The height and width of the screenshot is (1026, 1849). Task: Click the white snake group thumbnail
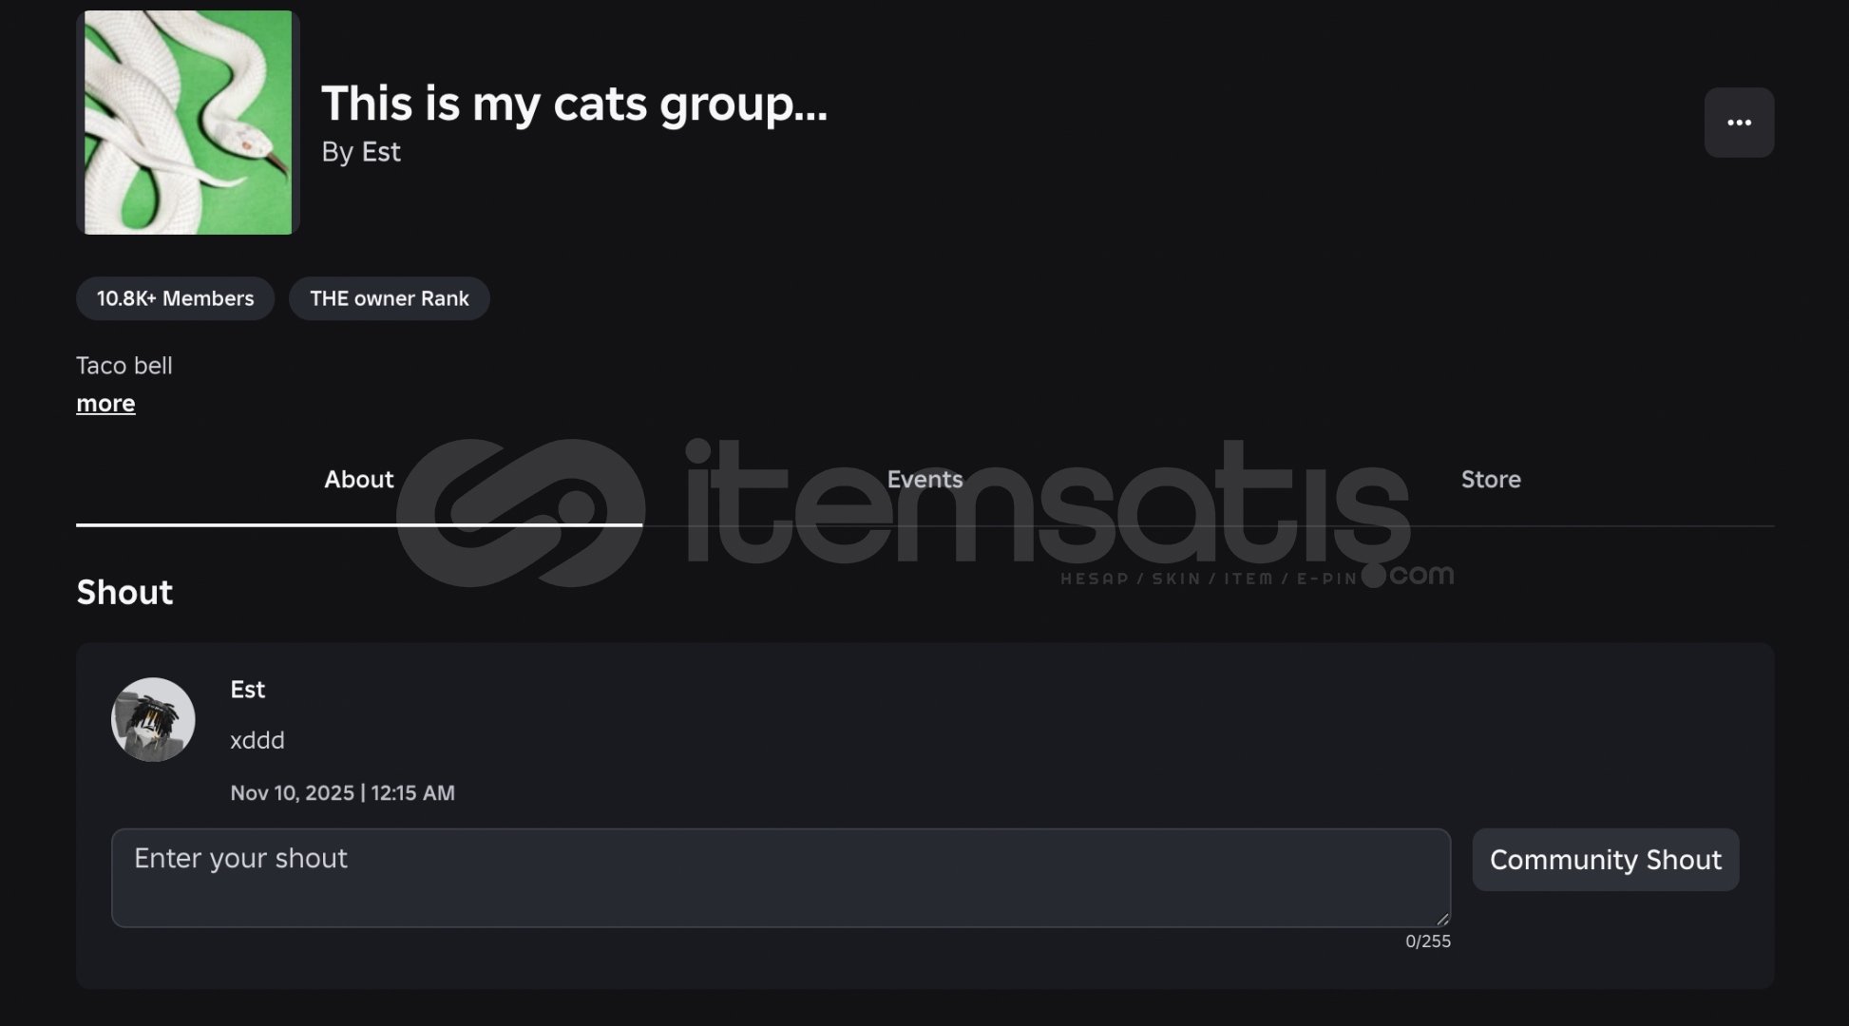[x=188, y=123]
